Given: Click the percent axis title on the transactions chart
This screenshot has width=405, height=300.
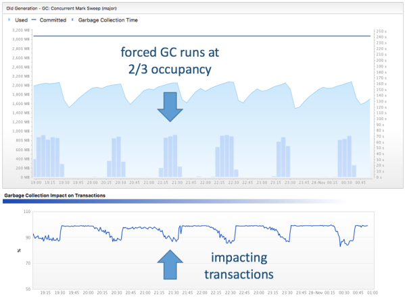Looking at the screenshot, I should (x=19, y=251).
